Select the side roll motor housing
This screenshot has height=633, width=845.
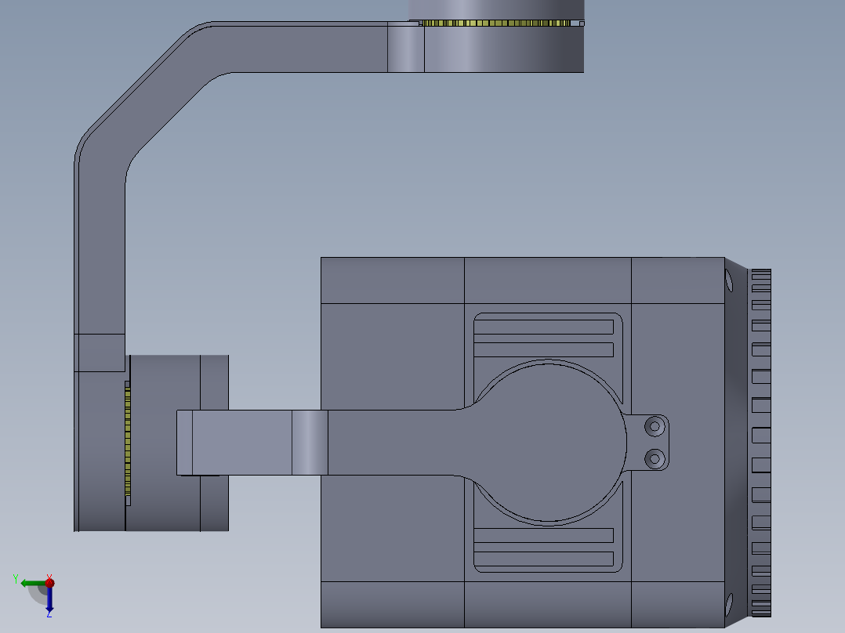(x=177, y=443)
